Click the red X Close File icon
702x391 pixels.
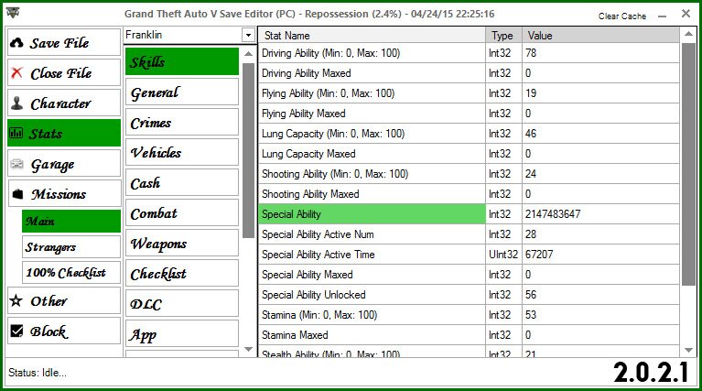point(16,73)
